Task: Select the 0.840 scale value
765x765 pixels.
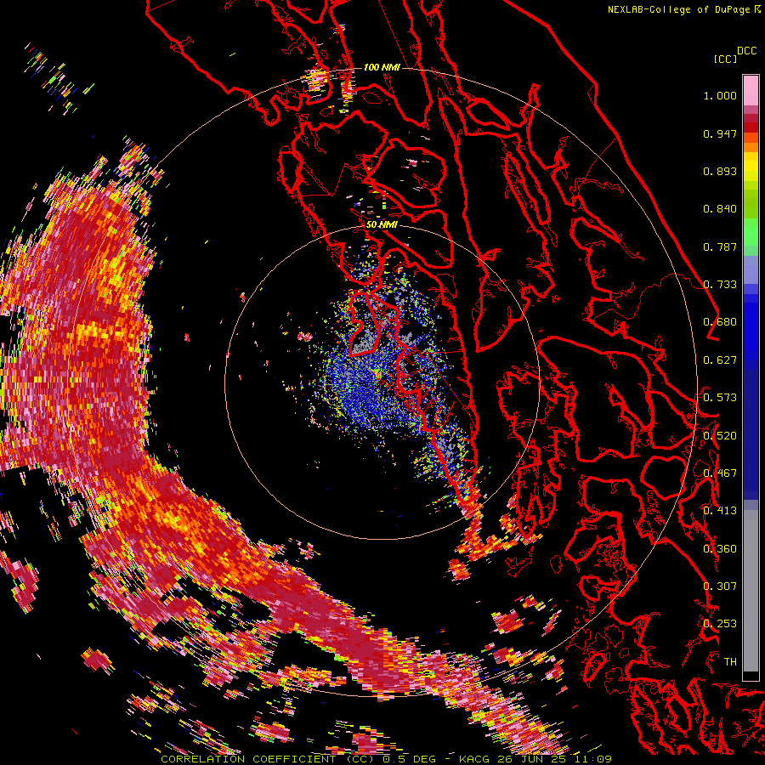Action: tap(720, 209)
